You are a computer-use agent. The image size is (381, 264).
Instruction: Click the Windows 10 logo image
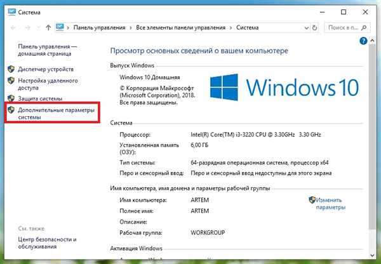click(x=284, y=88)
